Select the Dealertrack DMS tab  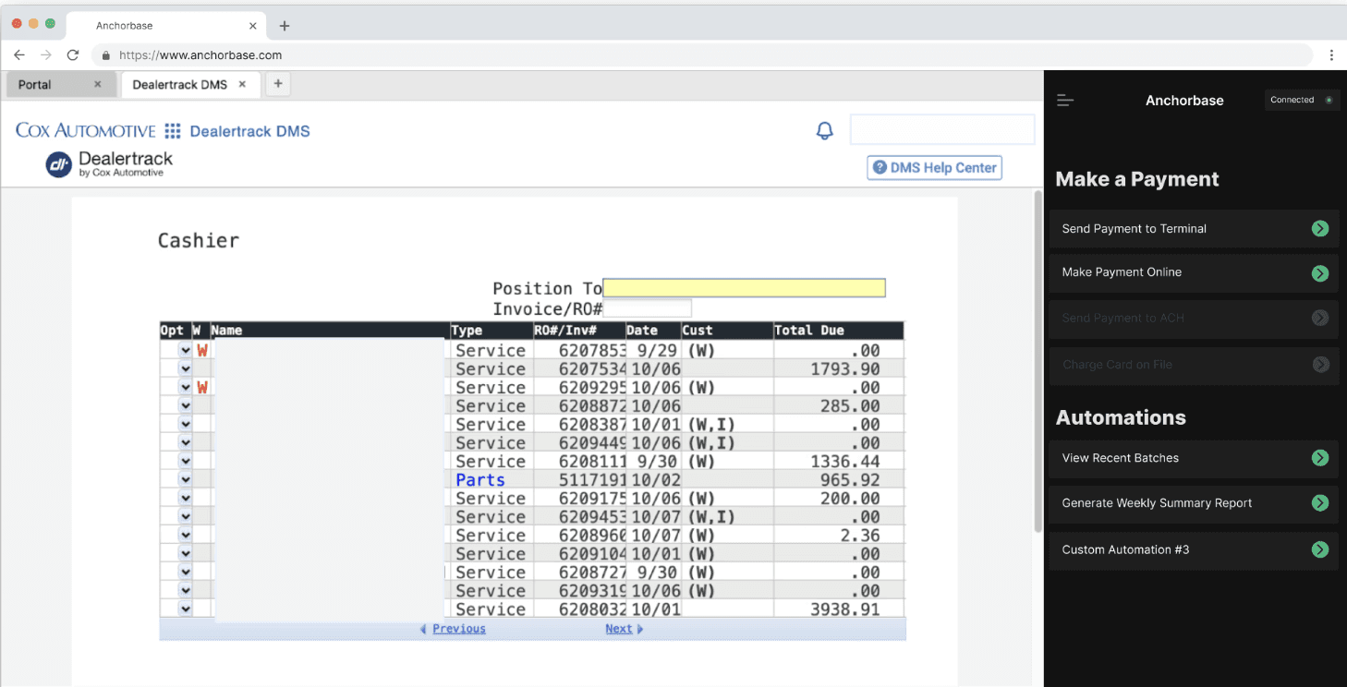coord(183,84)
